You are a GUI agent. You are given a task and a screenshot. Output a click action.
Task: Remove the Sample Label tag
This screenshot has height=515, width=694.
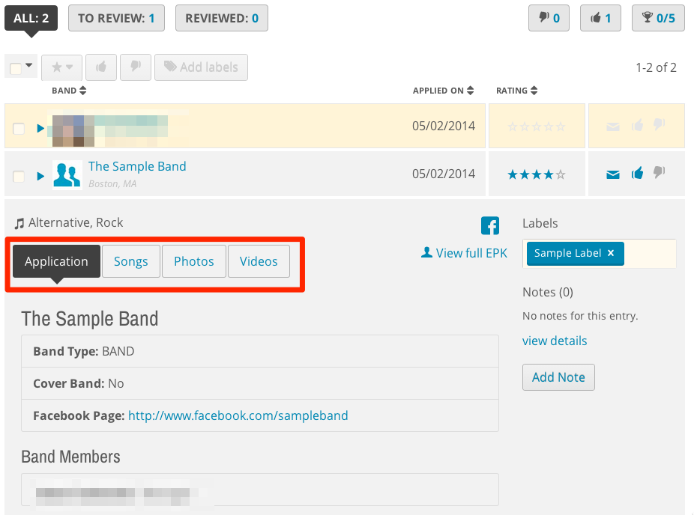(611, 253)
